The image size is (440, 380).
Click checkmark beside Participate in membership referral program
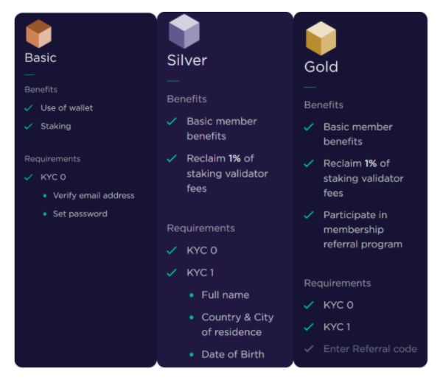click(309, 215)
